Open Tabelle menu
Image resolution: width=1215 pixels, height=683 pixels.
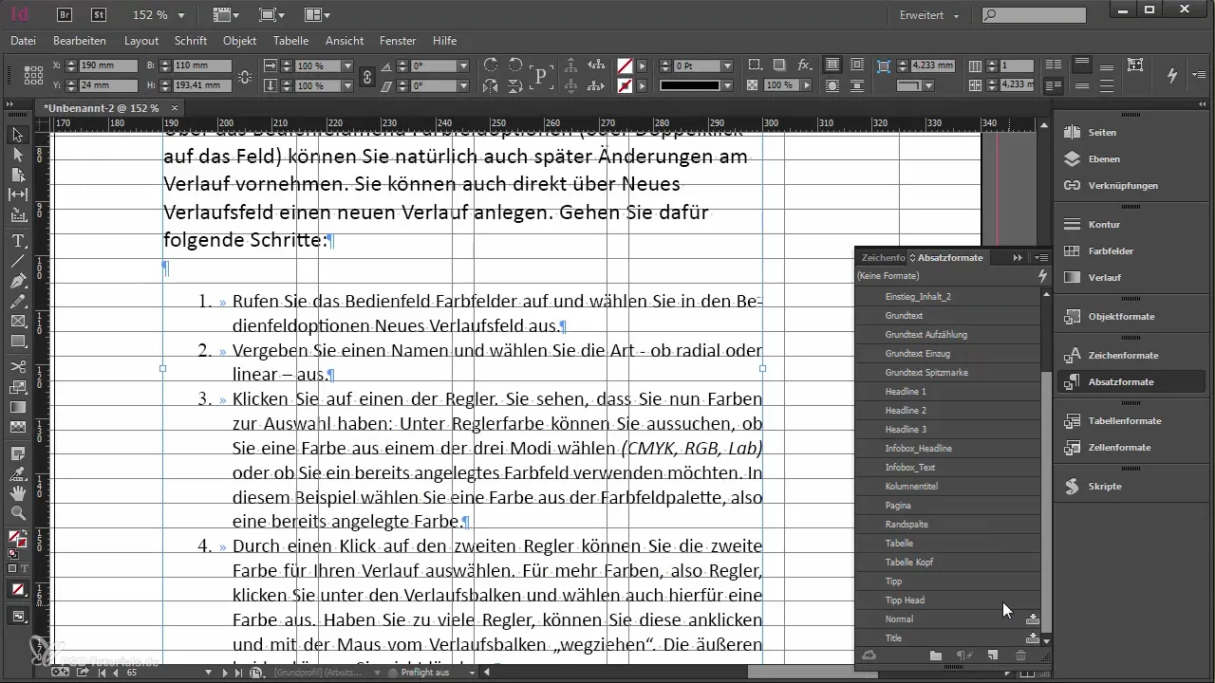pyautogui.click(x=291, y=41)
